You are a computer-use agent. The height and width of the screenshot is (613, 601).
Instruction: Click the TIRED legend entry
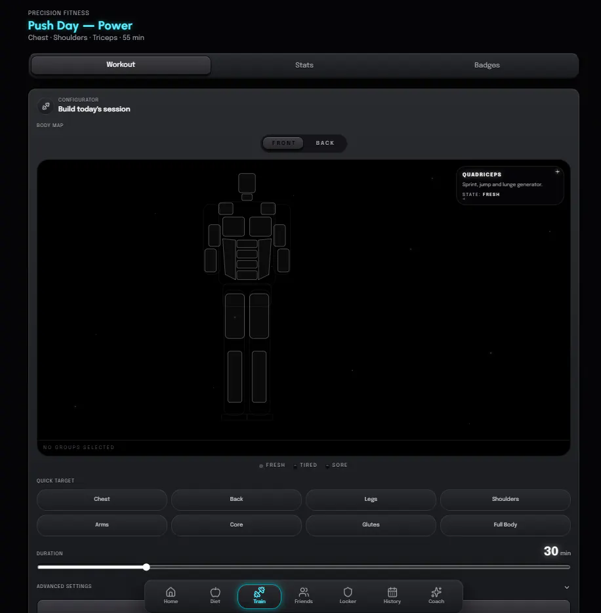pyautogui.click(x=305, y=465)
